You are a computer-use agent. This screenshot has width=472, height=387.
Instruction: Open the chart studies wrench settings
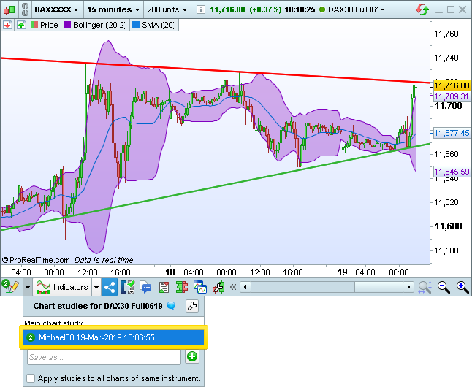tap(192, 305)
